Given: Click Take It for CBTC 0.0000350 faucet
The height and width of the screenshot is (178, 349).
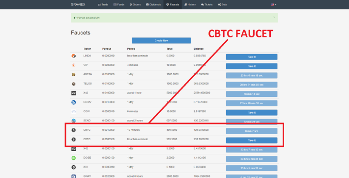Looking at the screenshot, I should [x=252, y=140].
